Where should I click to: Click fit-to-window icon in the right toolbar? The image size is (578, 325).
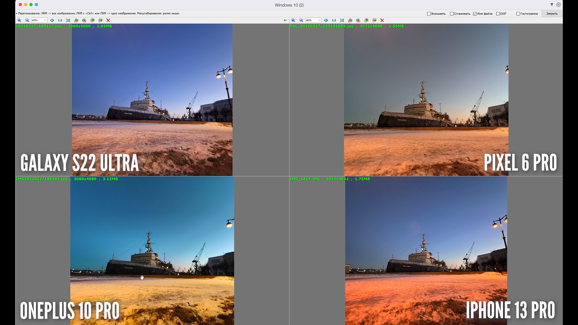(x=342, y=20)
